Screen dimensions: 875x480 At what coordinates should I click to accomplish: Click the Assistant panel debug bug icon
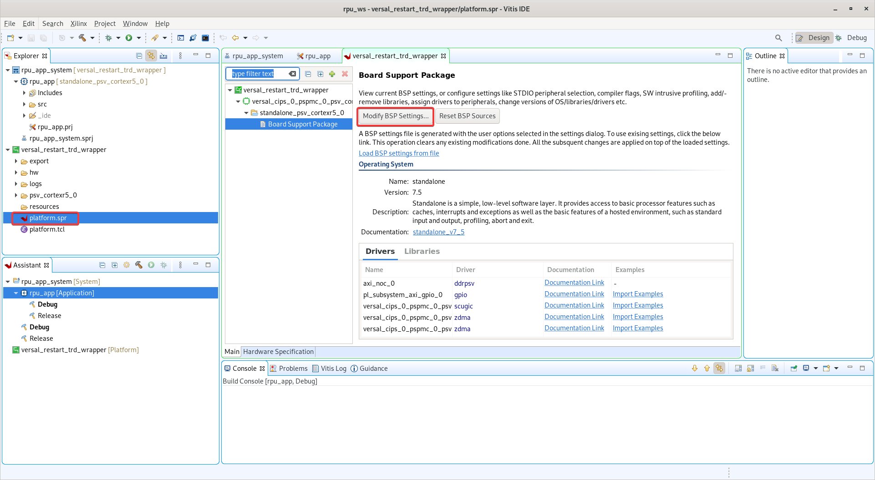click(163, 265)
